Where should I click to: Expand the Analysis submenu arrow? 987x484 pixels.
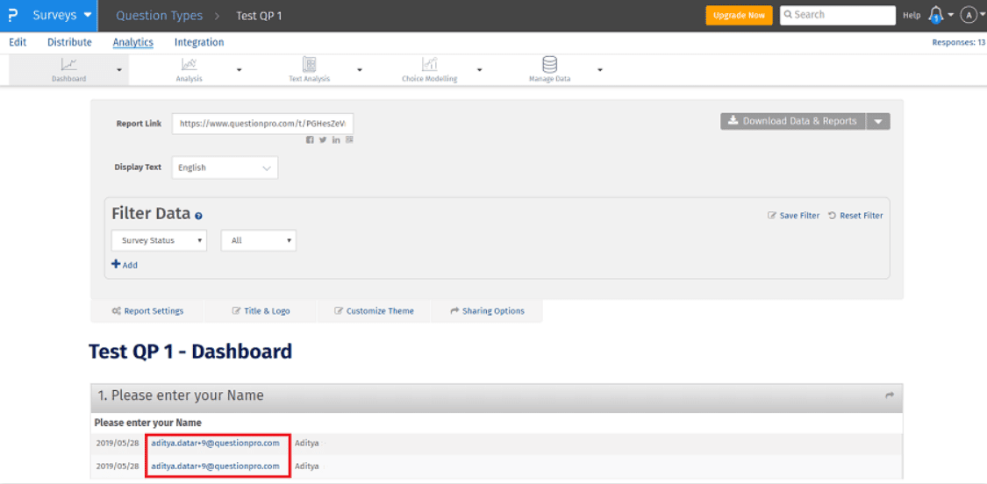[240, 70]
